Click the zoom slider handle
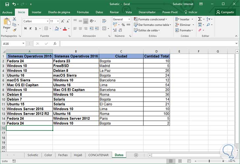 [209, 161]
